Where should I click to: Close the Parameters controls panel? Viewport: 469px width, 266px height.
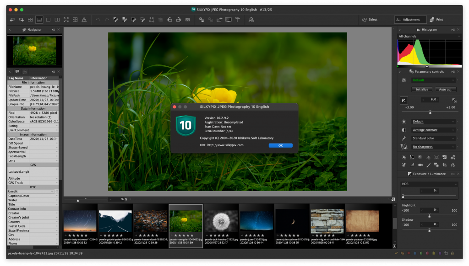point(458,72)
